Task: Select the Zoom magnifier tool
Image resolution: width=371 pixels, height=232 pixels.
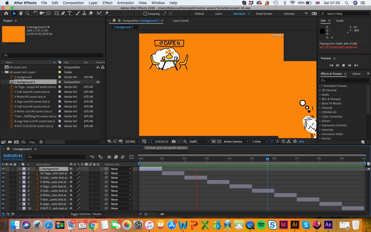Action: click(27, 13)
